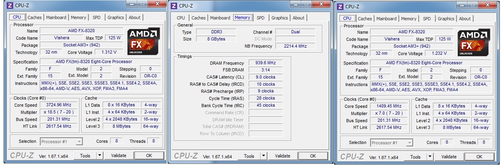501x165 pixels.
Task: Click OK in the 3724.96 MHz window
Action: tap(149, 156)
